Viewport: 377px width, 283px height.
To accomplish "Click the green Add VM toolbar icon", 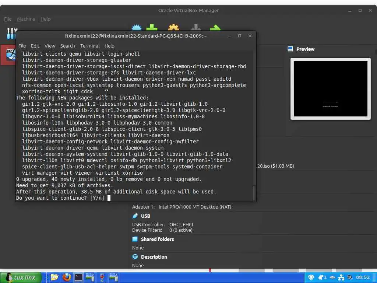I will point(152,28).
